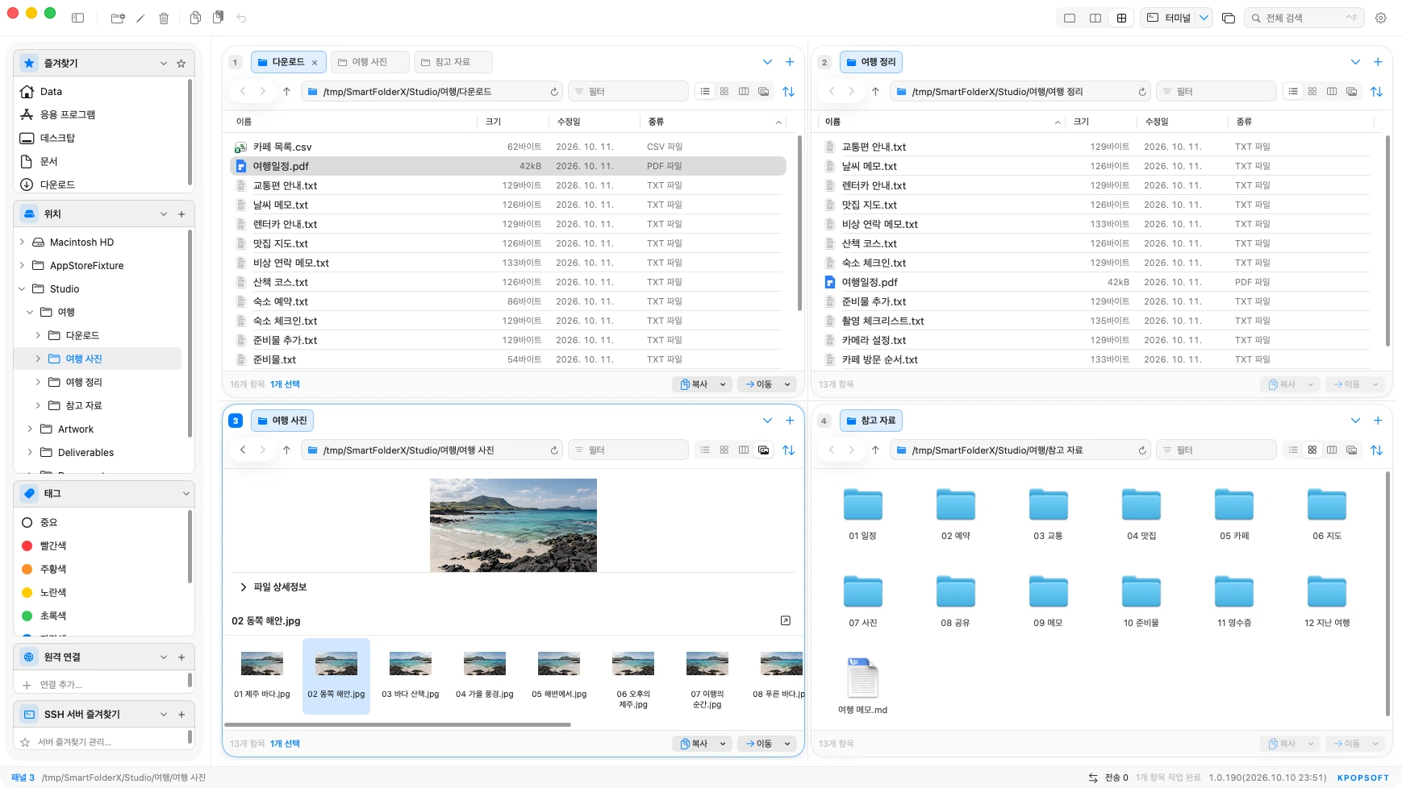Click the 전체 검색 search field
1402x788 pixels.
click(x=1305, y=18)
